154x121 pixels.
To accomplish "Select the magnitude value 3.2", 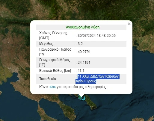I will coord(80,44).
